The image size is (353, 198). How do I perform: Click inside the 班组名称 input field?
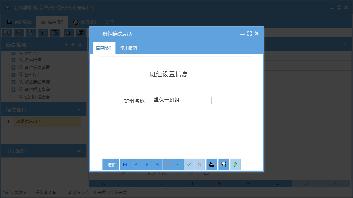(181, 101)
